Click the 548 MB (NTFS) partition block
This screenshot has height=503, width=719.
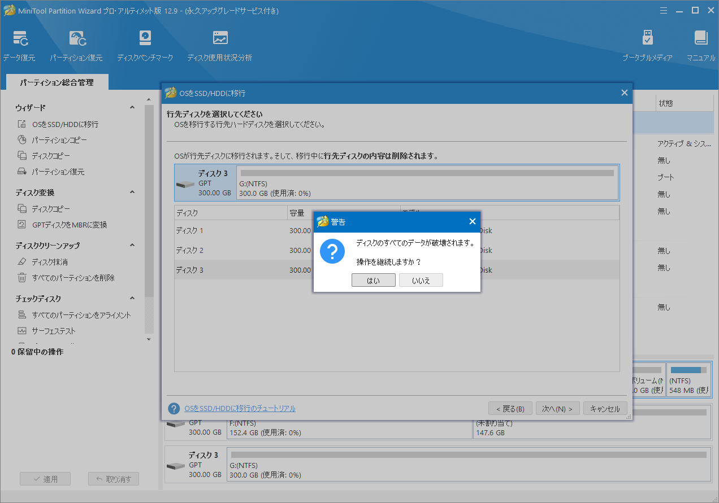pyautogui.click(x=688, y=379)
